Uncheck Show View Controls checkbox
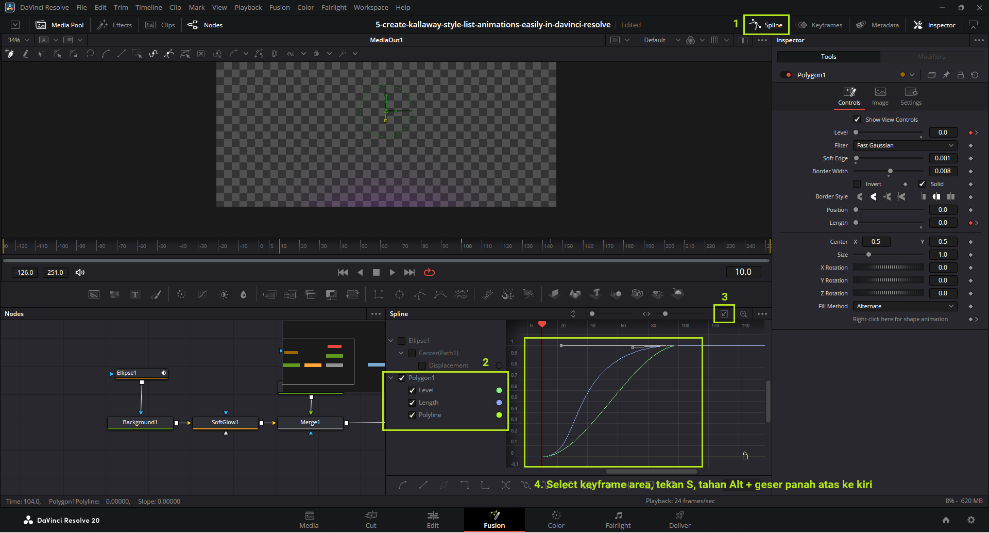The height and width of the screenshot is (533, 989). (857, 120)
